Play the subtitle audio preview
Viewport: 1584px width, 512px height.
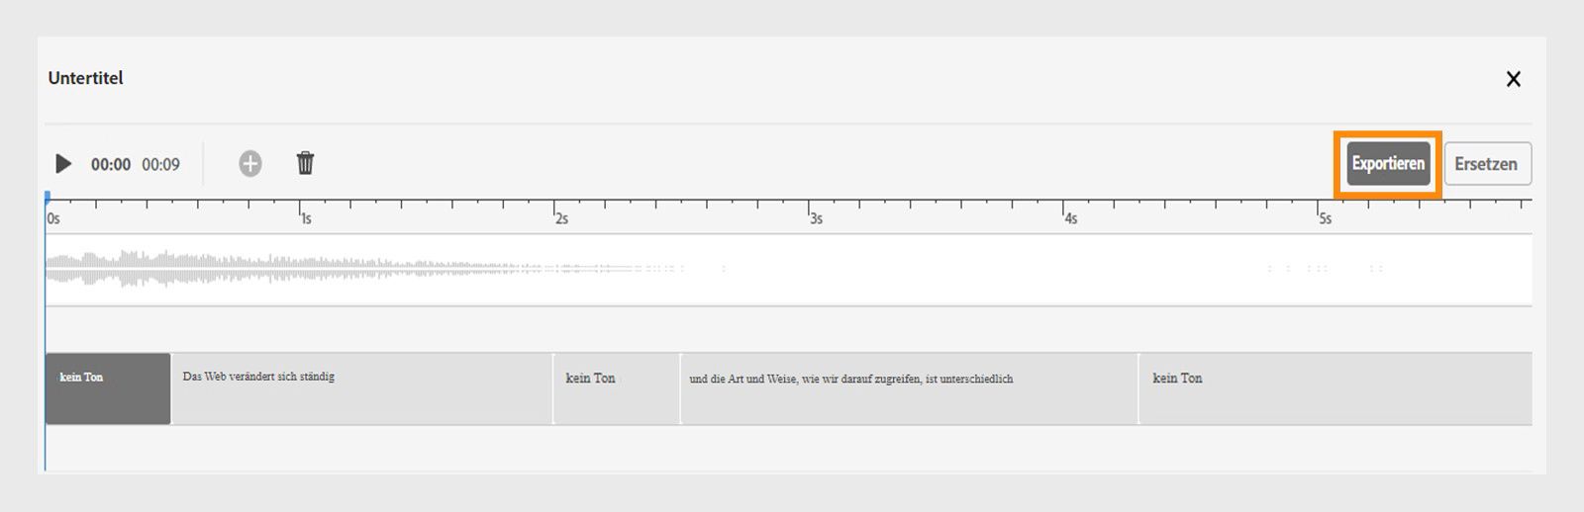coord(63,164)
